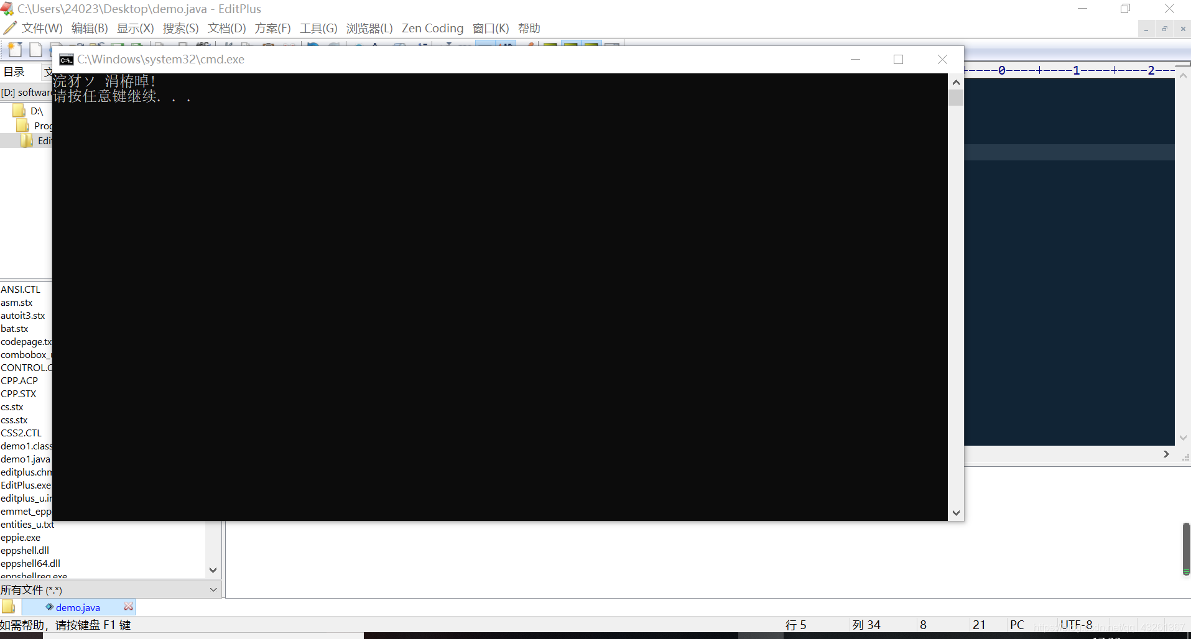Image resolution: width=1191 pixels, height=639 pixels.
Task: Select file cs.stx in file list
Action: click(12, 407)
